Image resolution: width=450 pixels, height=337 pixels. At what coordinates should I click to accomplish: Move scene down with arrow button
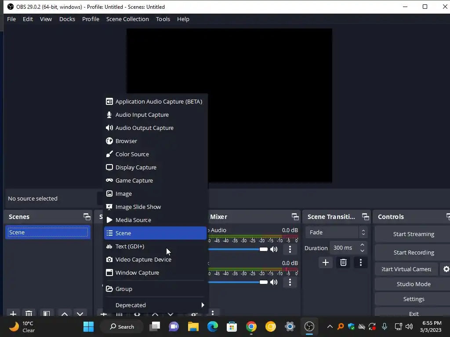pyautogui.click(x=80, y=313)
